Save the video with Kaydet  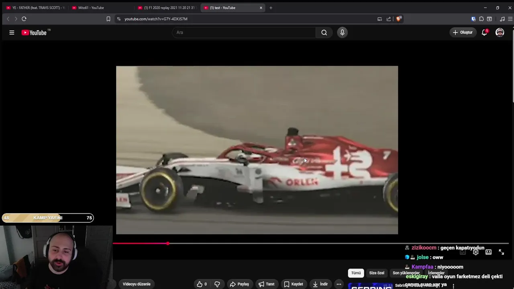pyautogui.click(x=294, y=284)
